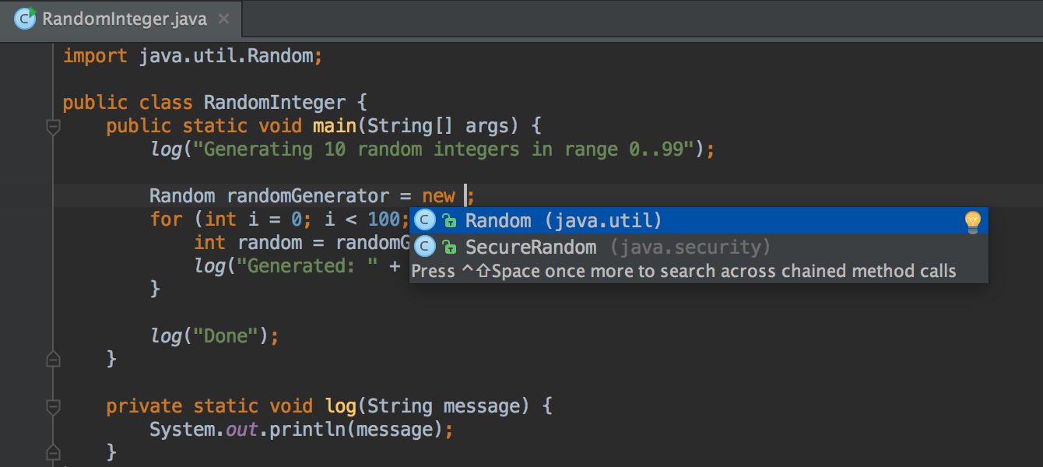This screenshot has height=467, width=1043.
Task: Click the runnable class icon on the editor tab
Action: (25, 19)
